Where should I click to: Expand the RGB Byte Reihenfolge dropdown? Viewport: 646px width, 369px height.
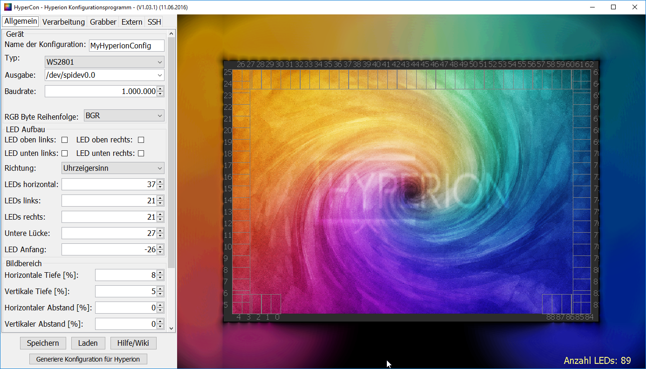(x=124, y=115)
